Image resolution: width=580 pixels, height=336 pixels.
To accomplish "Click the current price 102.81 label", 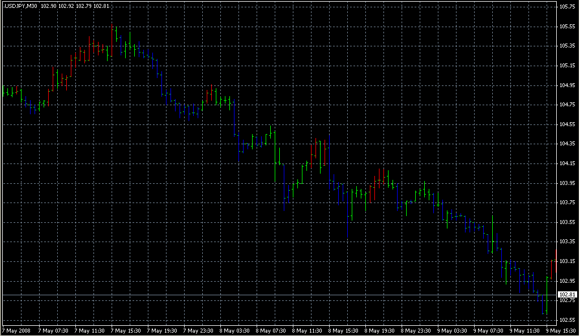I will click(567, 295).
